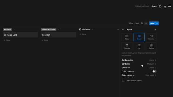Open Card preview options
The width and height of the screenshot is (173, 97).
139,60
